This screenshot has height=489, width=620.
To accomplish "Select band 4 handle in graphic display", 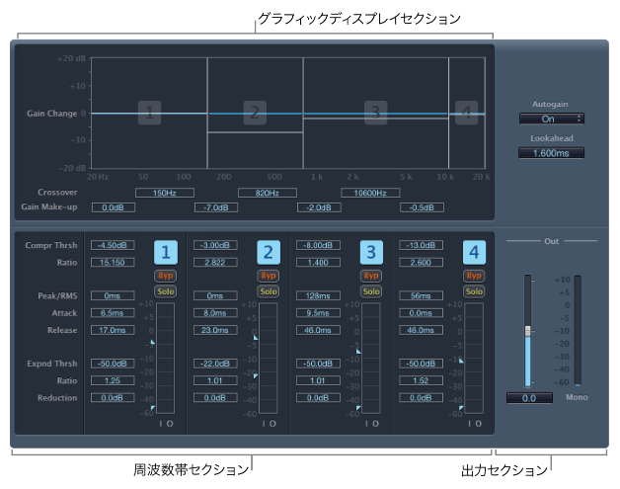I will click(x=467, y=113).
